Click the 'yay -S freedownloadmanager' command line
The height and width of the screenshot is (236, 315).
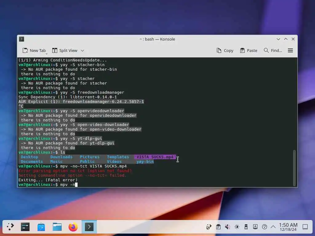click(71, 92)
